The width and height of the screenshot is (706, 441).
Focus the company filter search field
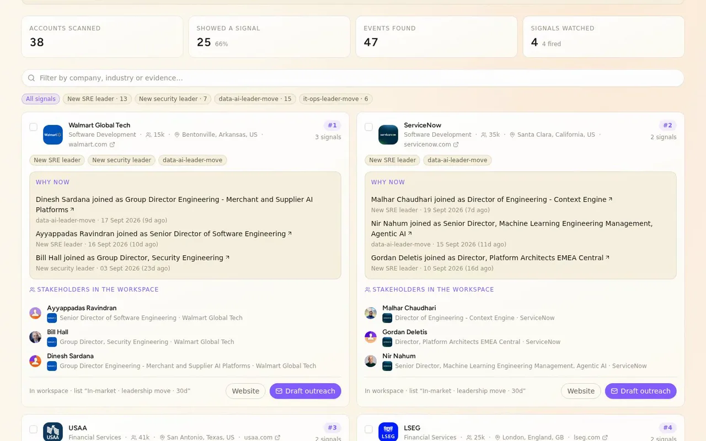coord(353,78)
